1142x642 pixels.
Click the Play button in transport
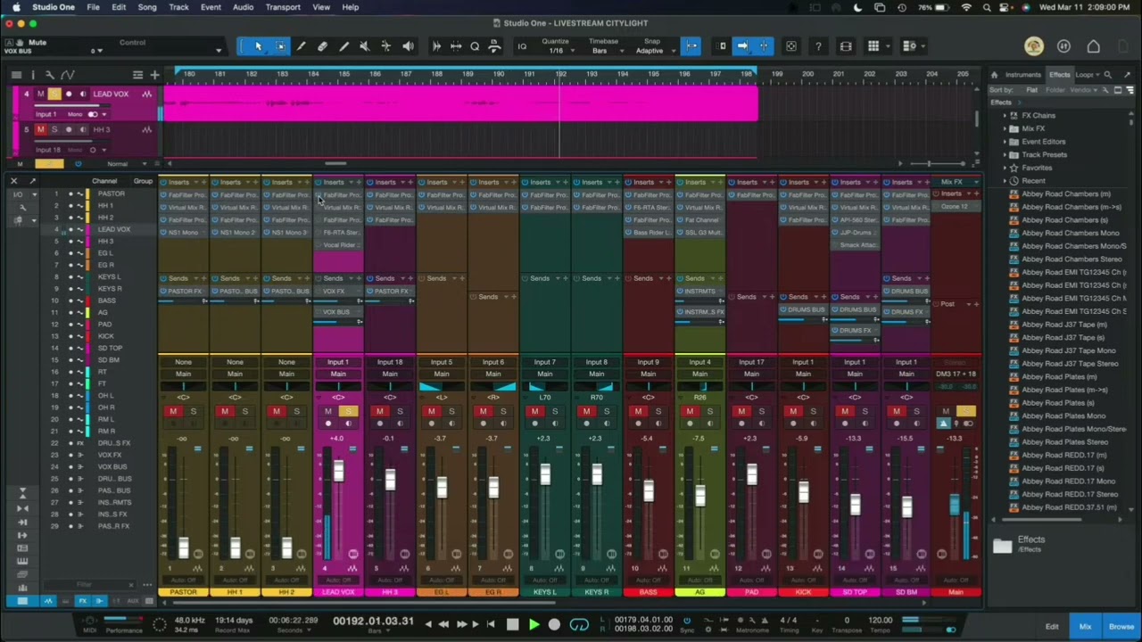tap(534, 625)
